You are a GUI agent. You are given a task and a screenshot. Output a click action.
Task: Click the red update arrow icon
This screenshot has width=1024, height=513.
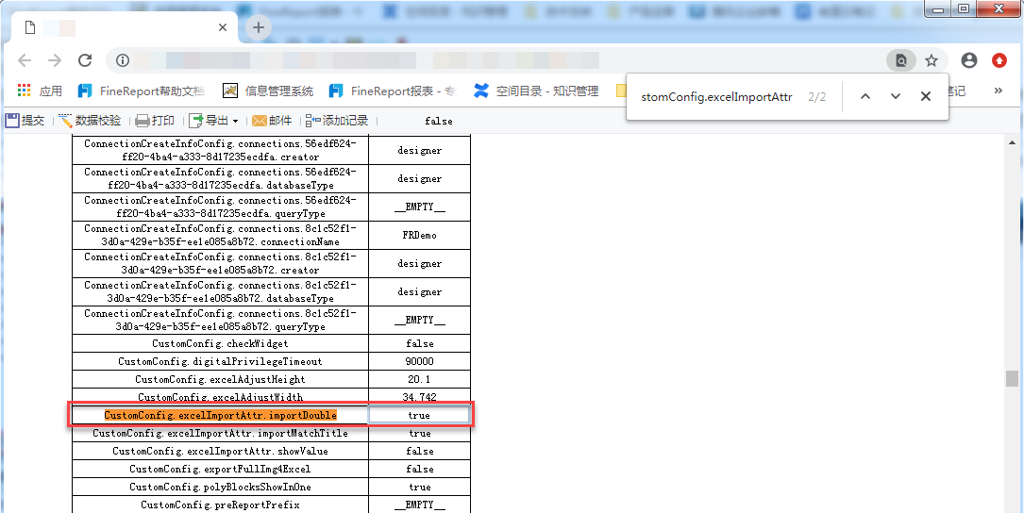click(x=999, y=60)
